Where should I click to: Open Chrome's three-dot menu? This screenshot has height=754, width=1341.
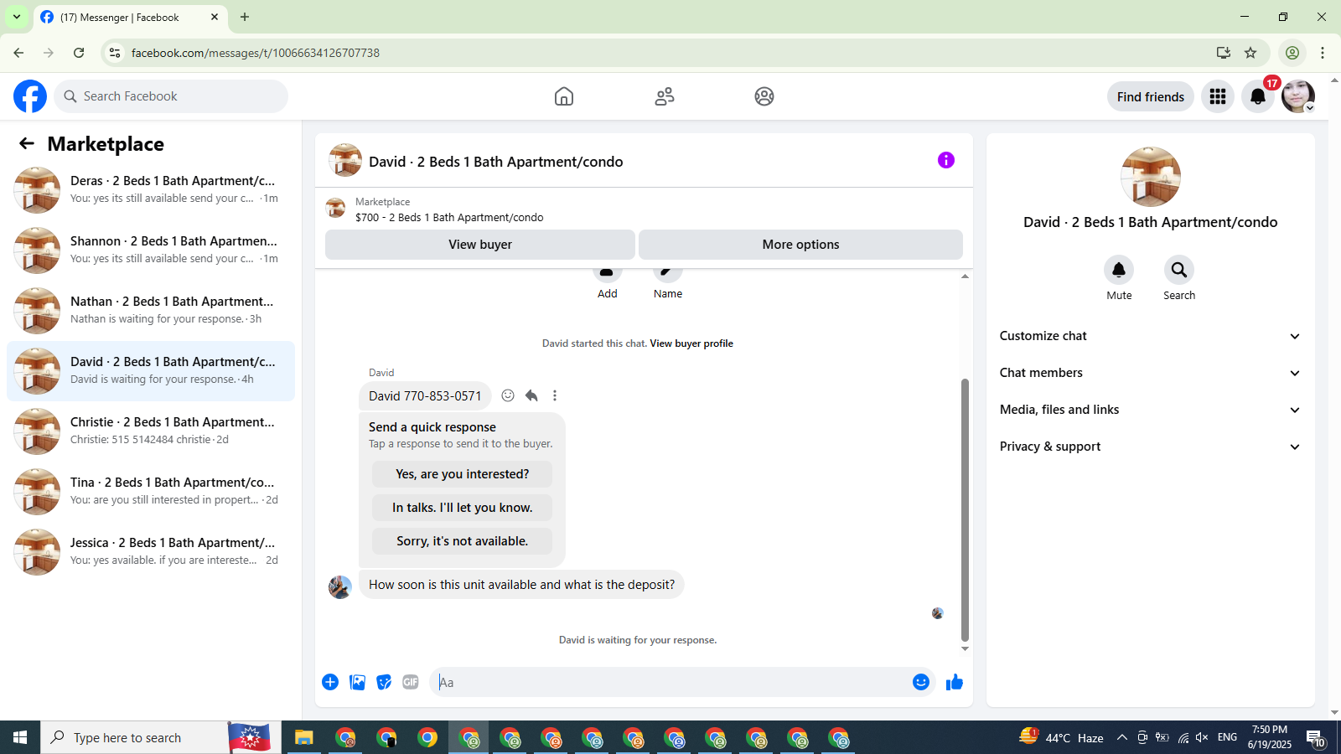(1323, 53)
